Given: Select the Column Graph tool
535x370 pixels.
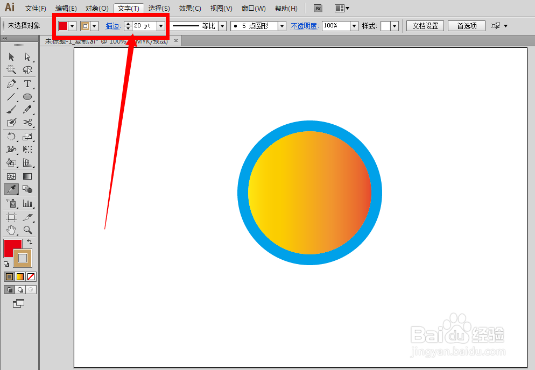Looking at the screenshot, I should click(27, 204).
